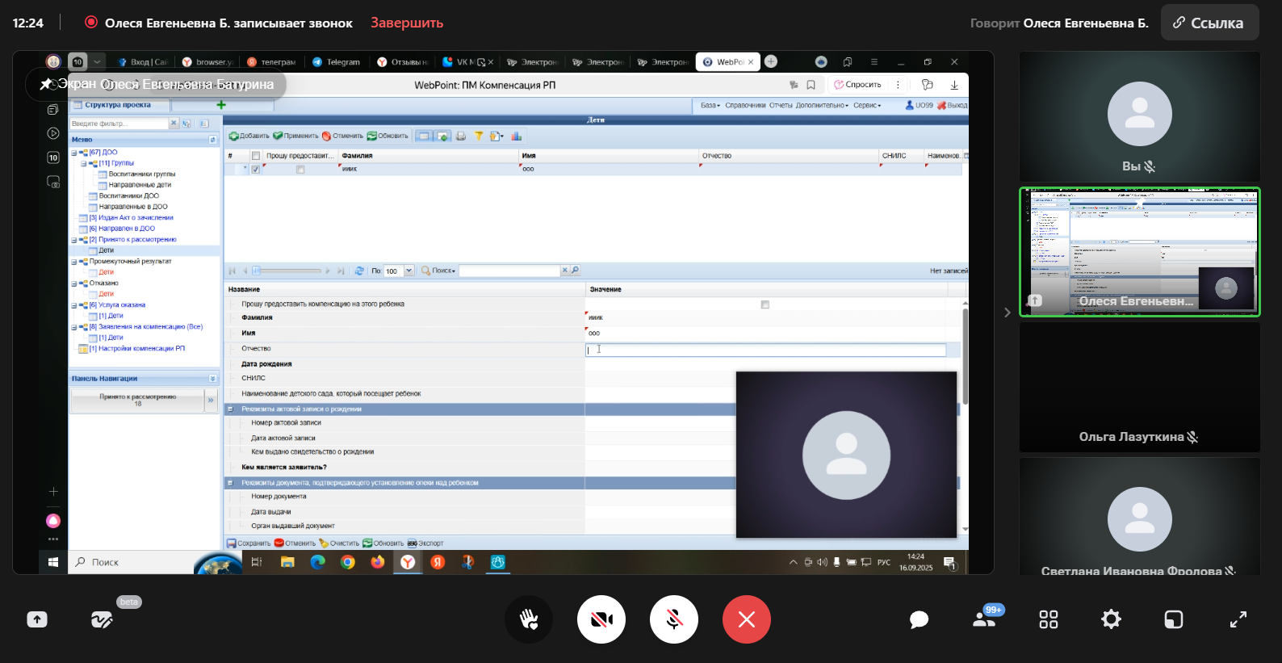Copy the meeting link via Ссылка

coord(1209,23)
